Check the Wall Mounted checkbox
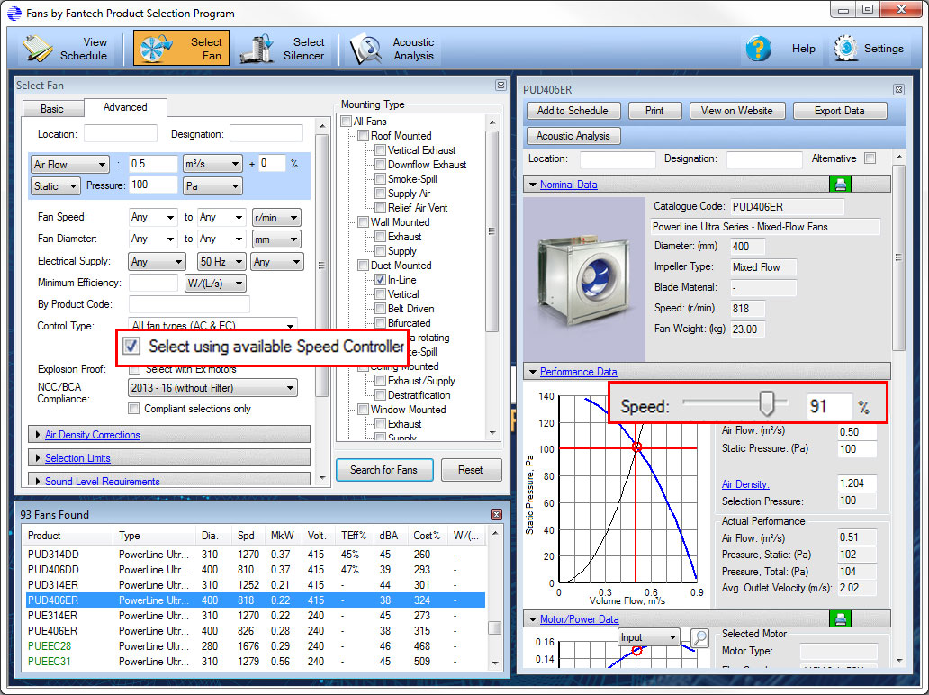 tap(363, 222)
